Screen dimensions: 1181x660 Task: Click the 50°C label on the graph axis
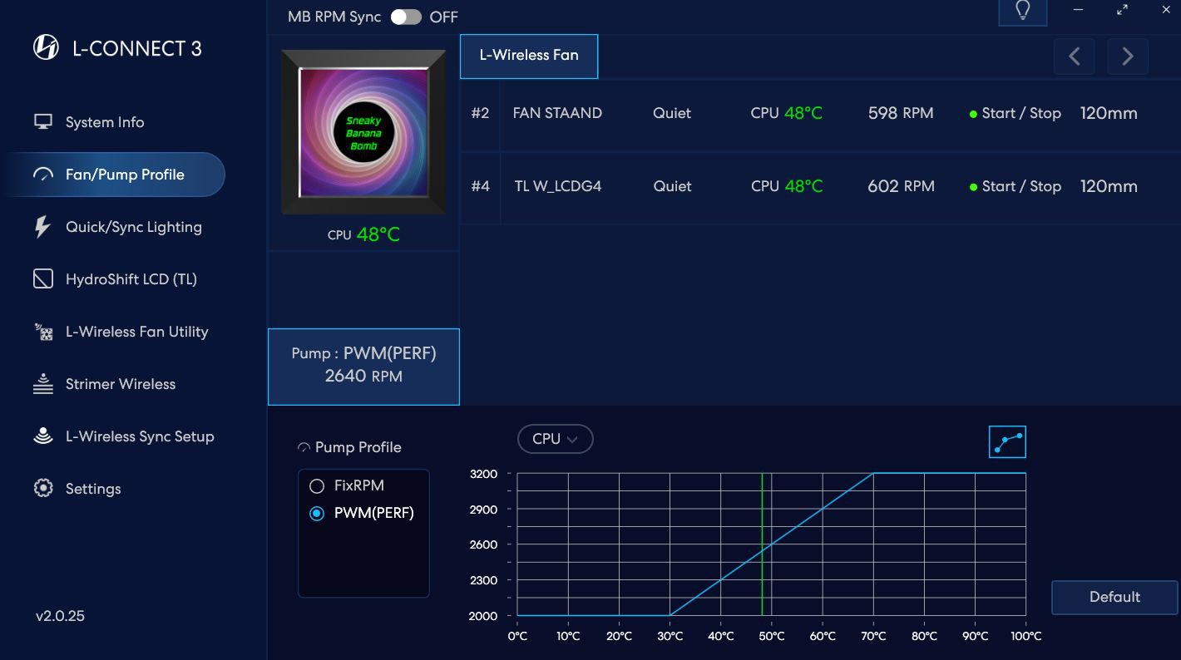pos(772,637)
